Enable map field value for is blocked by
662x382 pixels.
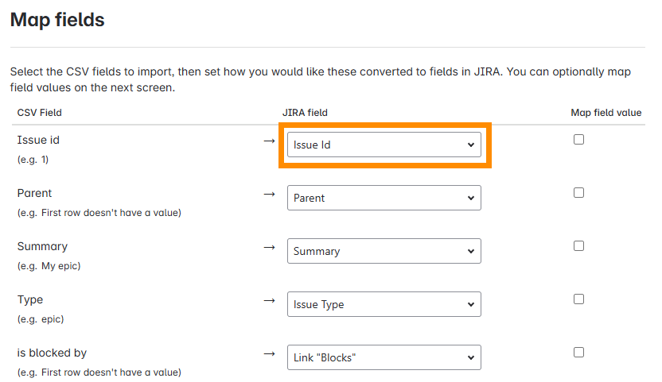coord(579,353)
